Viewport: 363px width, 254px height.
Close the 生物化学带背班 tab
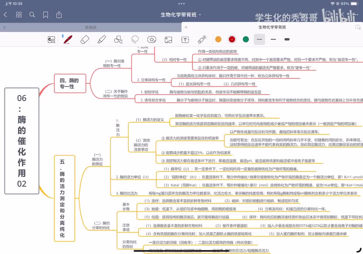[186, 27]
